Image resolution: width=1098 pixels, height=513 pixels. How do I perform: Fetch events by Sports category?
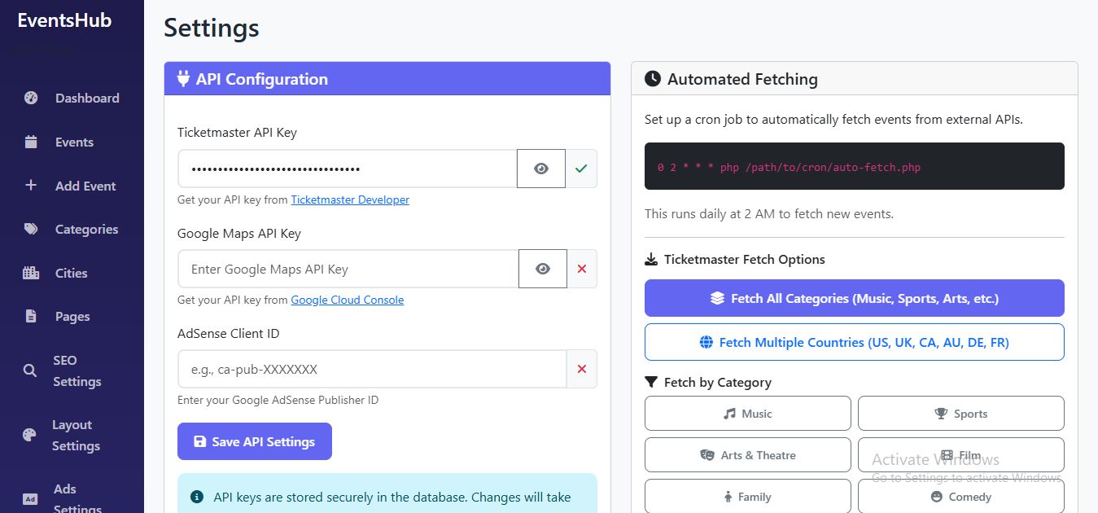coord(960,414)
